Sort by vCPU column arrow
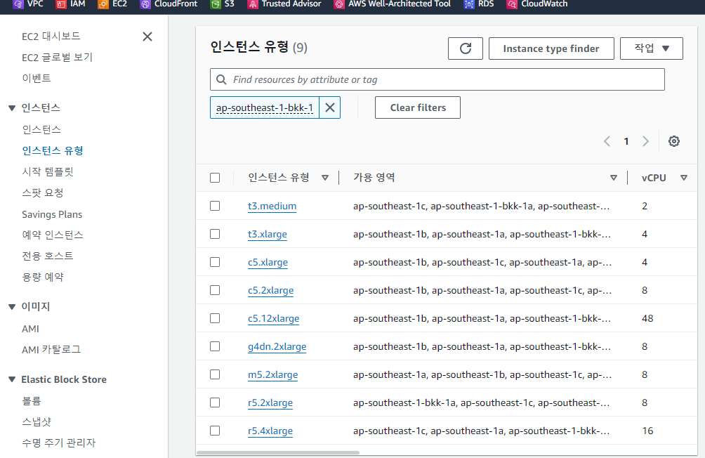705x458 pixels. click(684, 178)
